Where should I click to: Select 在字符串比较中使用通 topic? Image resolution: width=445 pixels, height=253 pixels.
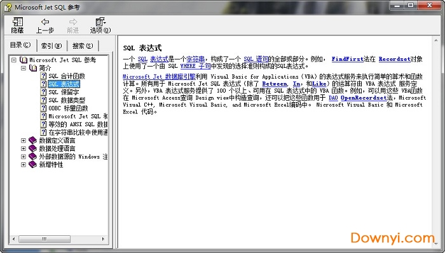point(78,132)
